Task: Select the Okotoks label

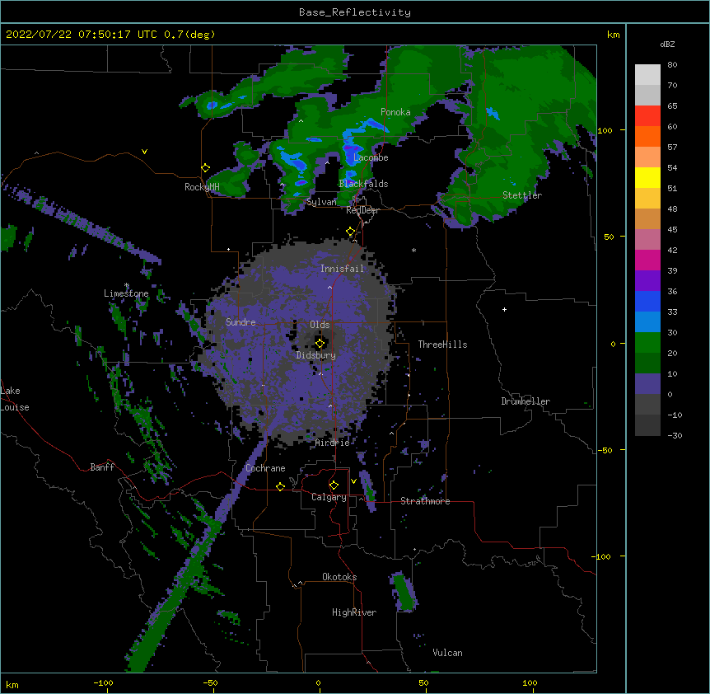Action: click(339, 577)
